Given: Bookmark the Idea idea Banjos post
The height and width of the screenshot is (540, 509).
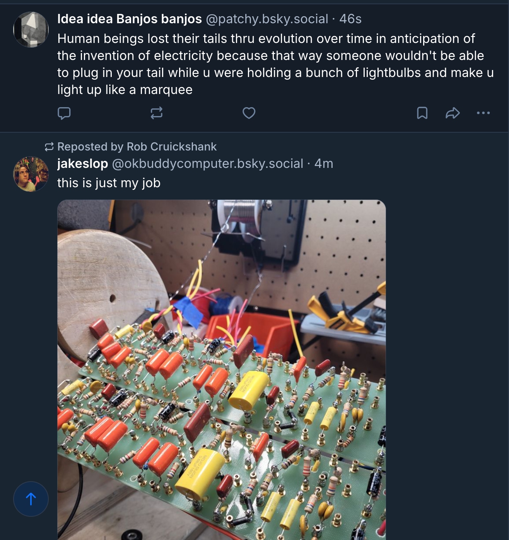Looking at the screenshot, I should tap(422, 113).
